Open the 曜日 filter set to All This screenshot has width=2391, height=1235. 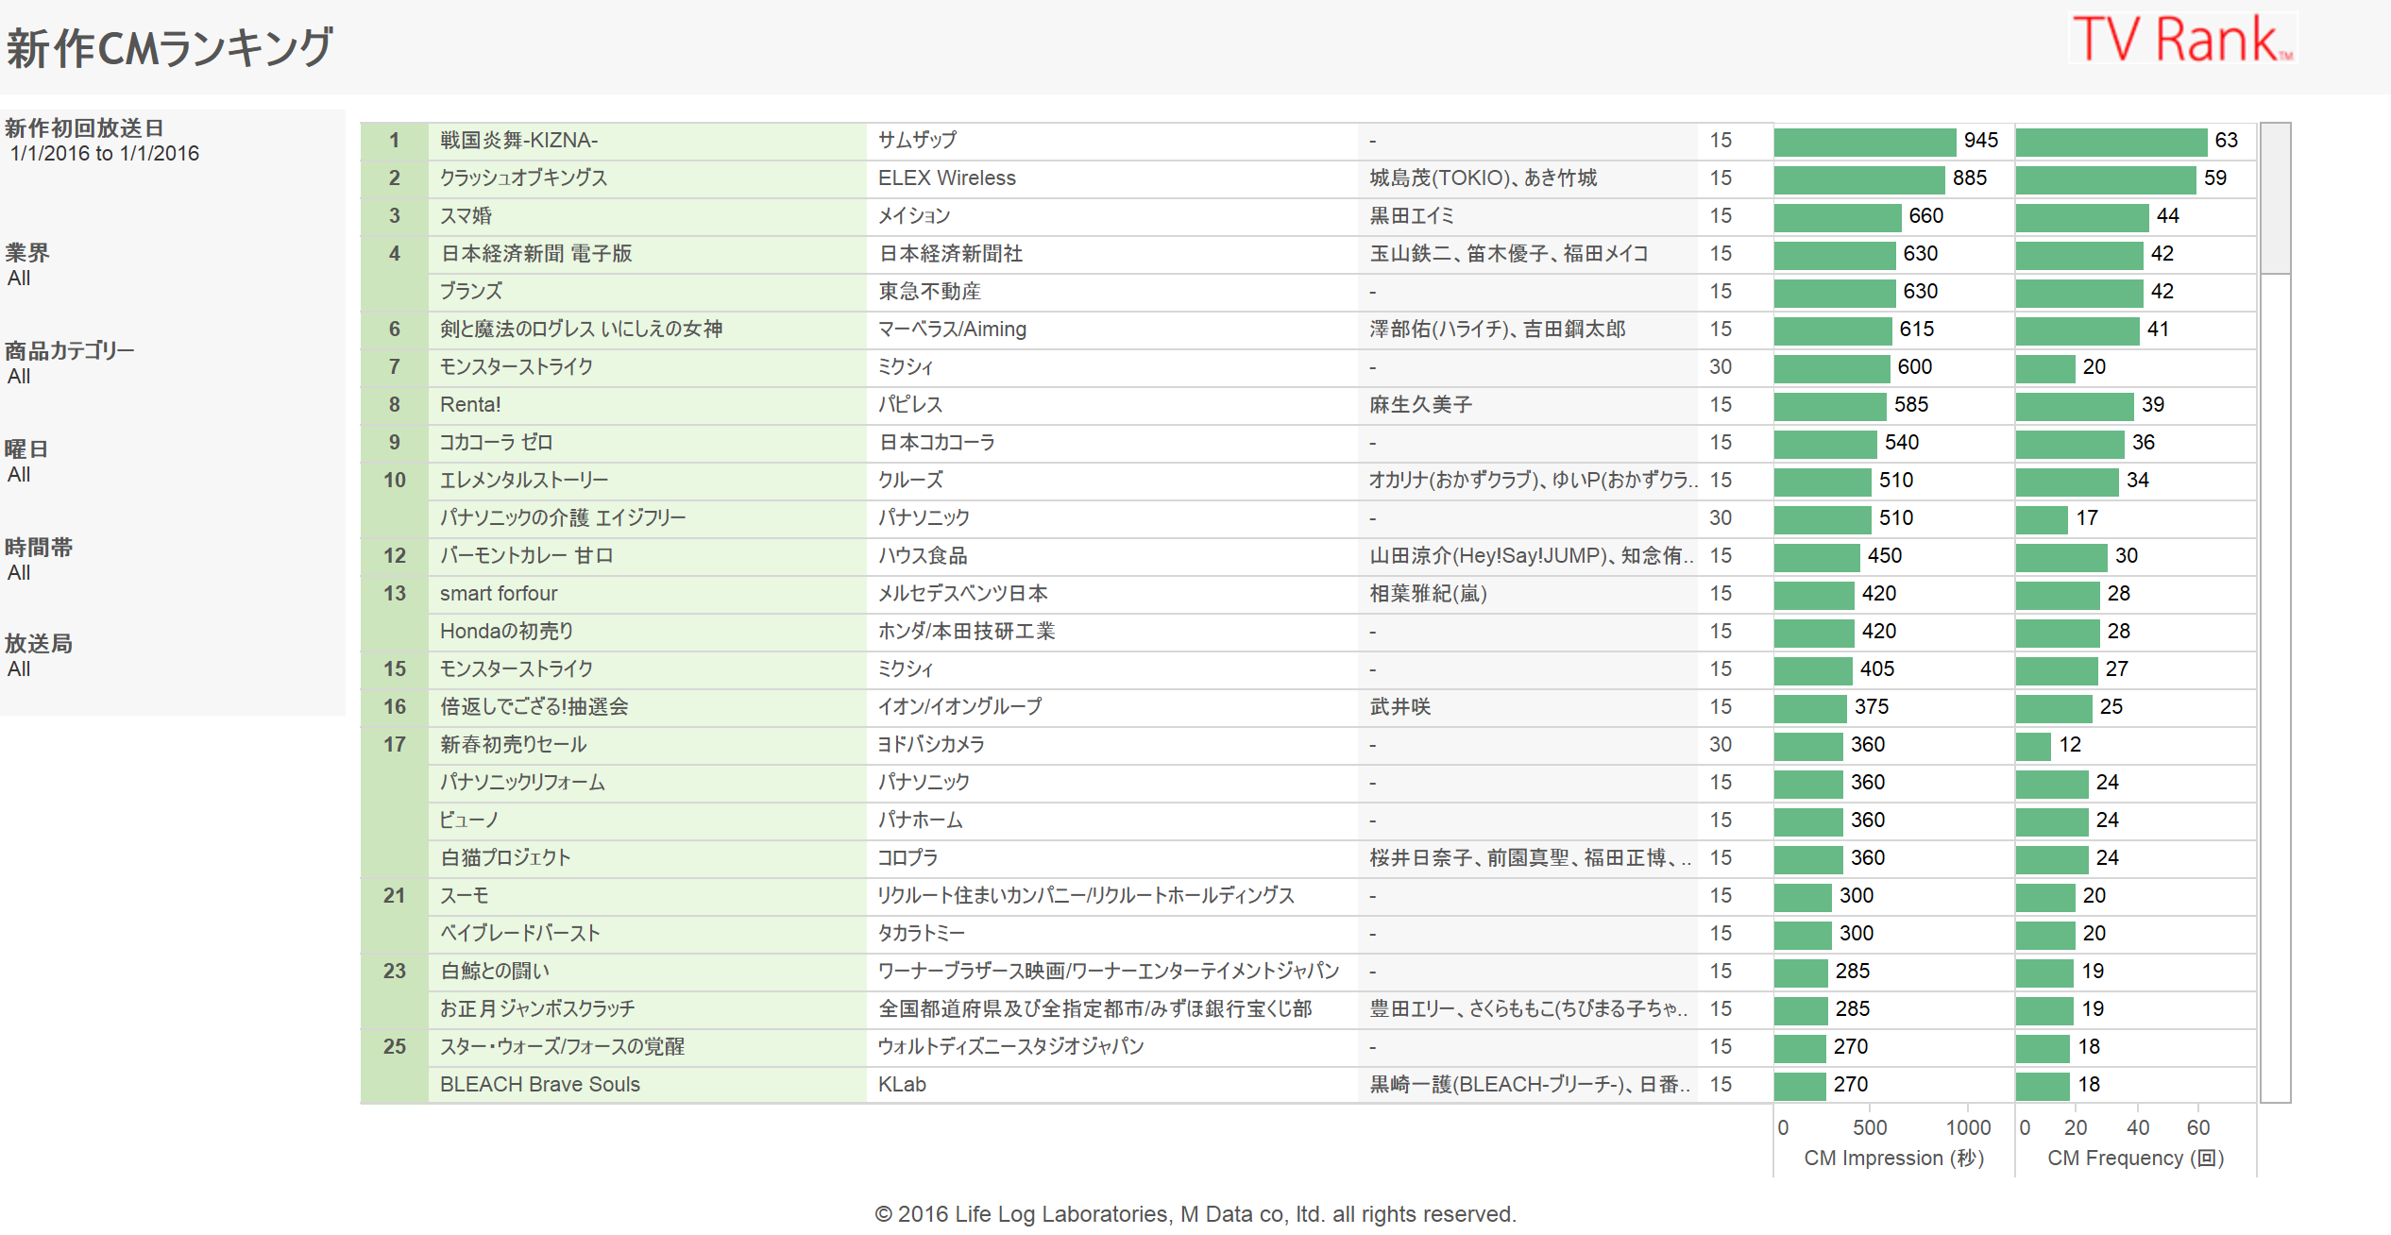click(x=19, y=475)
